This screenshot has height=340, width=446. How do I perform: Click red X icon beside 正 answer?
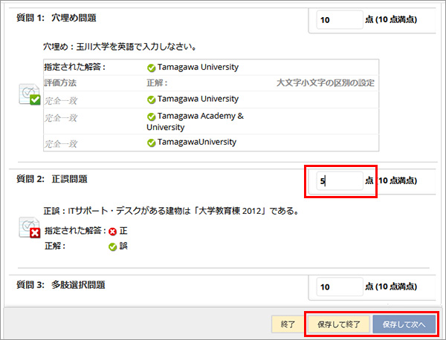pyautogui.click(x=113, y=232)
